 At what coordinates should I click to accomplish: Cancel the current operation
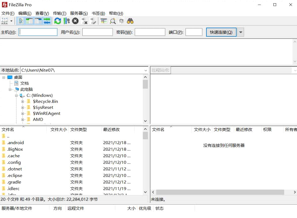tap(75, 21)
